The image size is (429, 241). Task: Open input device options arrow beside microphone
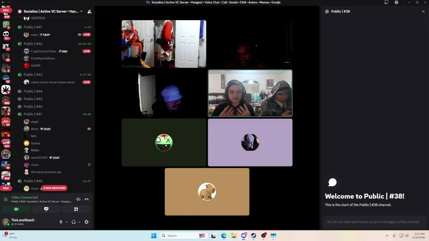(66, 222)
